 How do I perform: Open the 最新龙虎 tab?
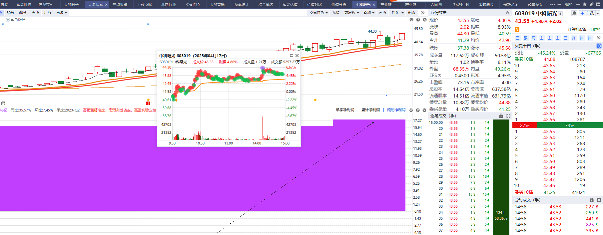[x=511, y=5]
